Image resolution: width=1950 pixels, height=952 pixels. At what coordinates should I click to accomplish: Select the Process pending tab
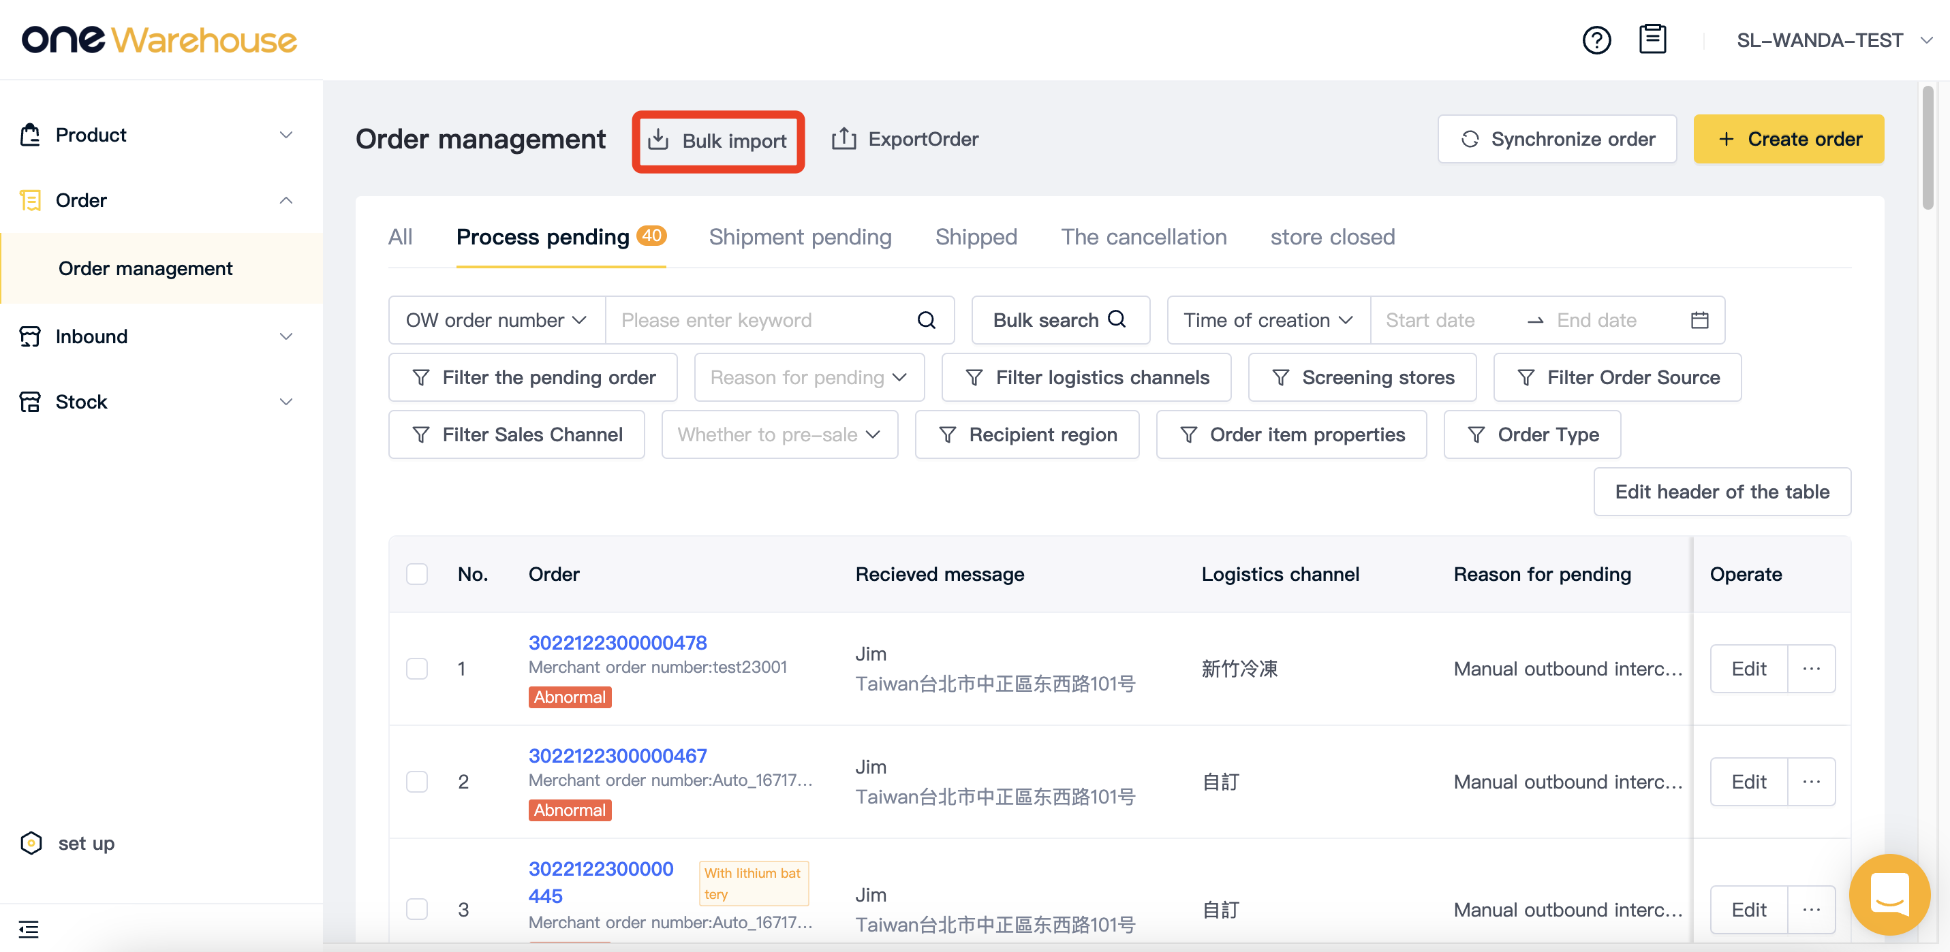point(561,237)
